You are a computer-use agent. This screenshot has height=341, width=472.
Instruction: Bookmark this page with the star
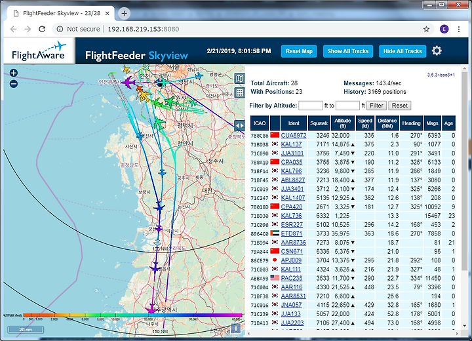pyautogui.click(x=426, y=29)
